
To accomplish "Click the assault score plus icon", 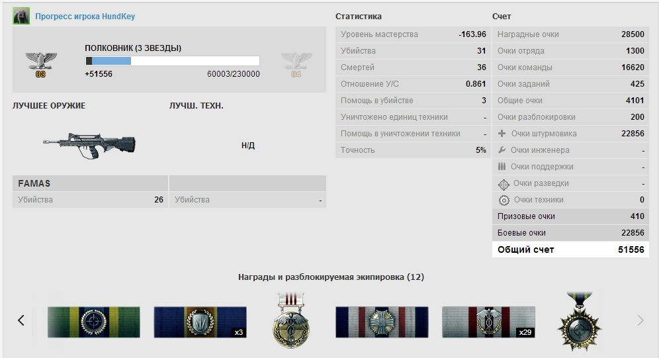I will (x=502, y=134).
